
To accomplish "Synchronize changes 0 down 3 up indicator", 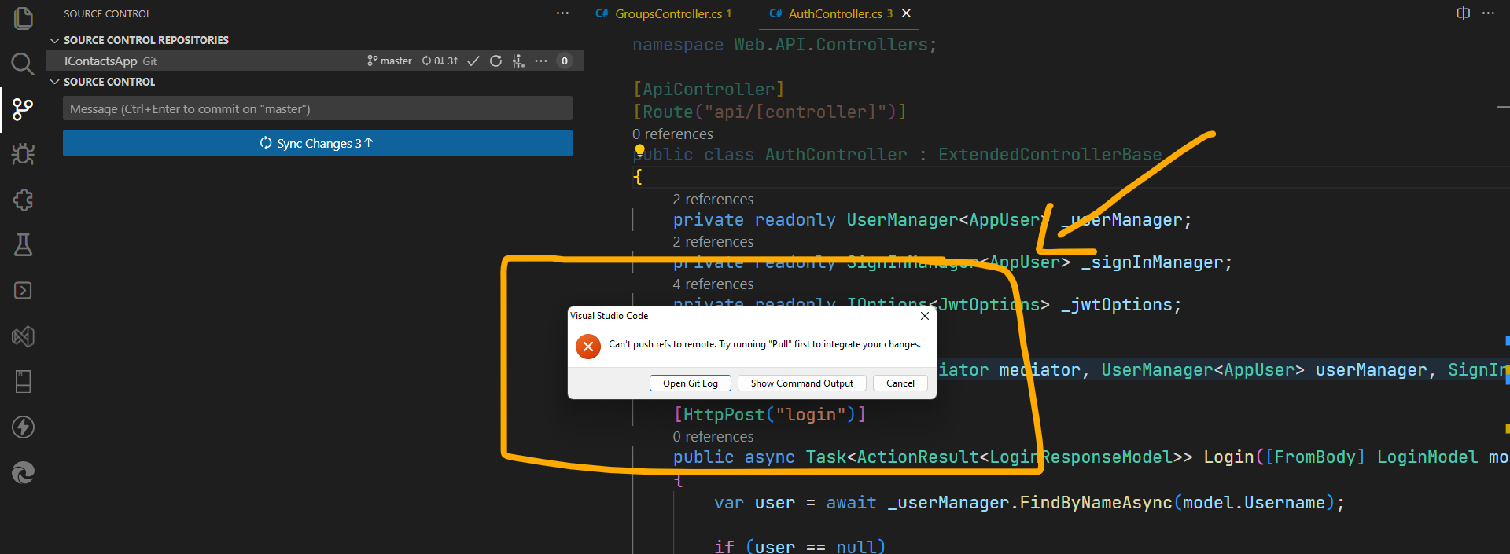I will pos(440,61).
